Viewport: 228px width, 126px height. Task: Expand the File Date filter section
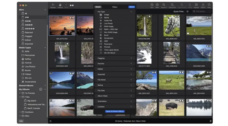115,90
